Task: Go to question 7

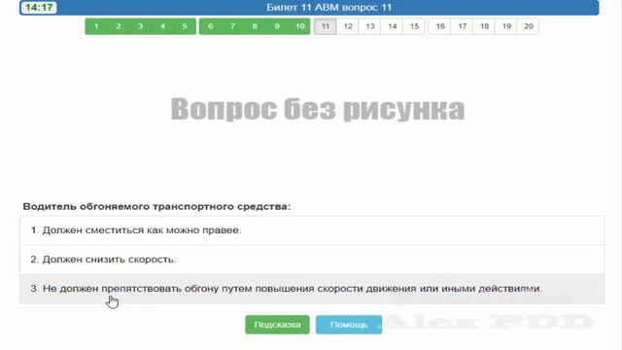Action: 232,26
